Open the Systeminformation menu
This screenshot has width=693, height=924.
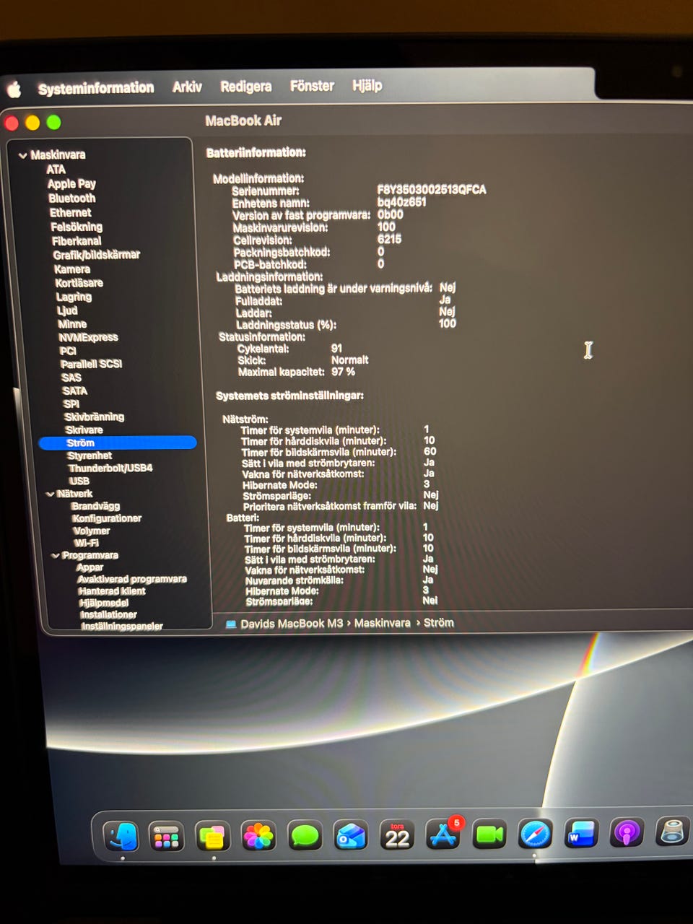96,88
